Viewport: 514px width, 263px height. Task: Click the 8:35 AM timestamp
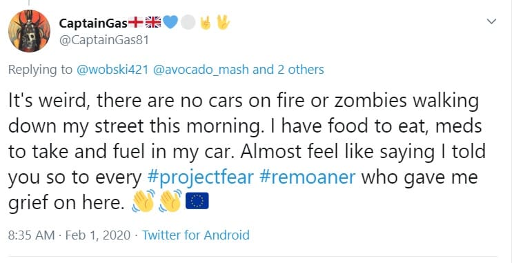(31, 235)
